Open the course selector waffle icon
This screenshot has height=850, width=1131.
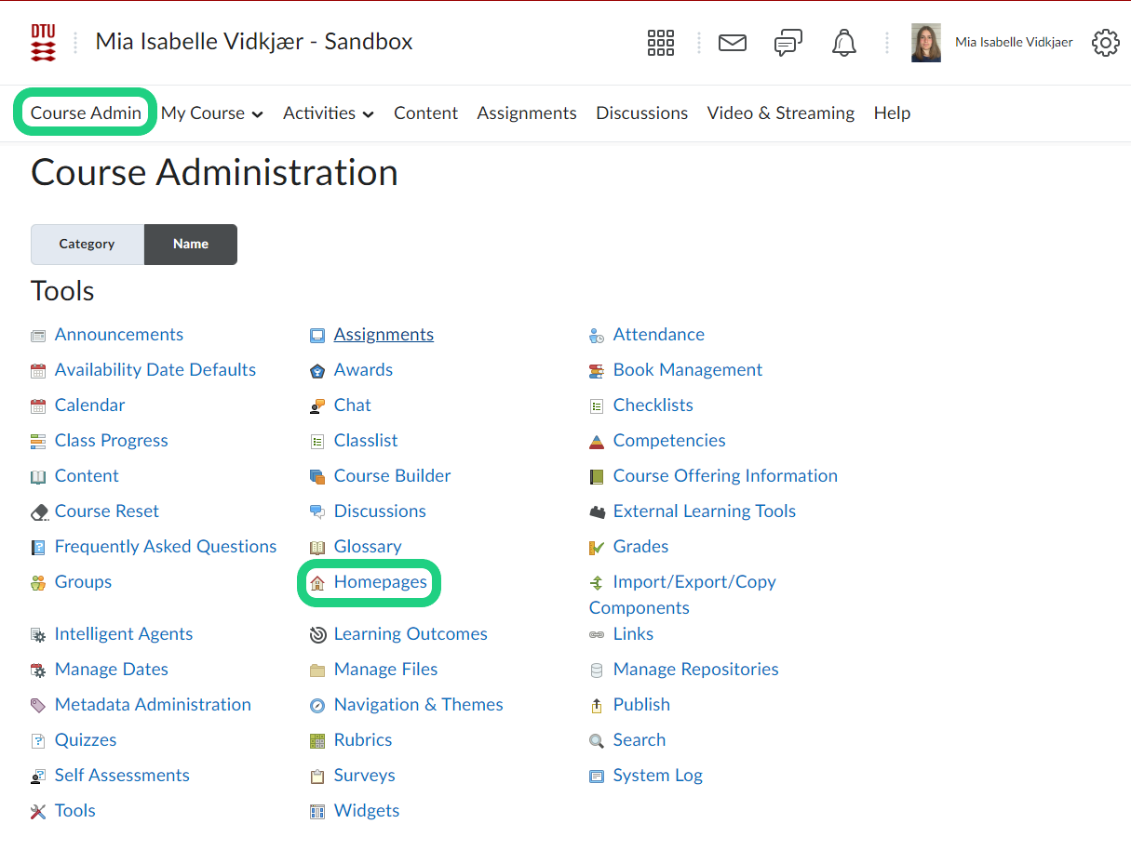pyautogui.click(x=660, y=43)
